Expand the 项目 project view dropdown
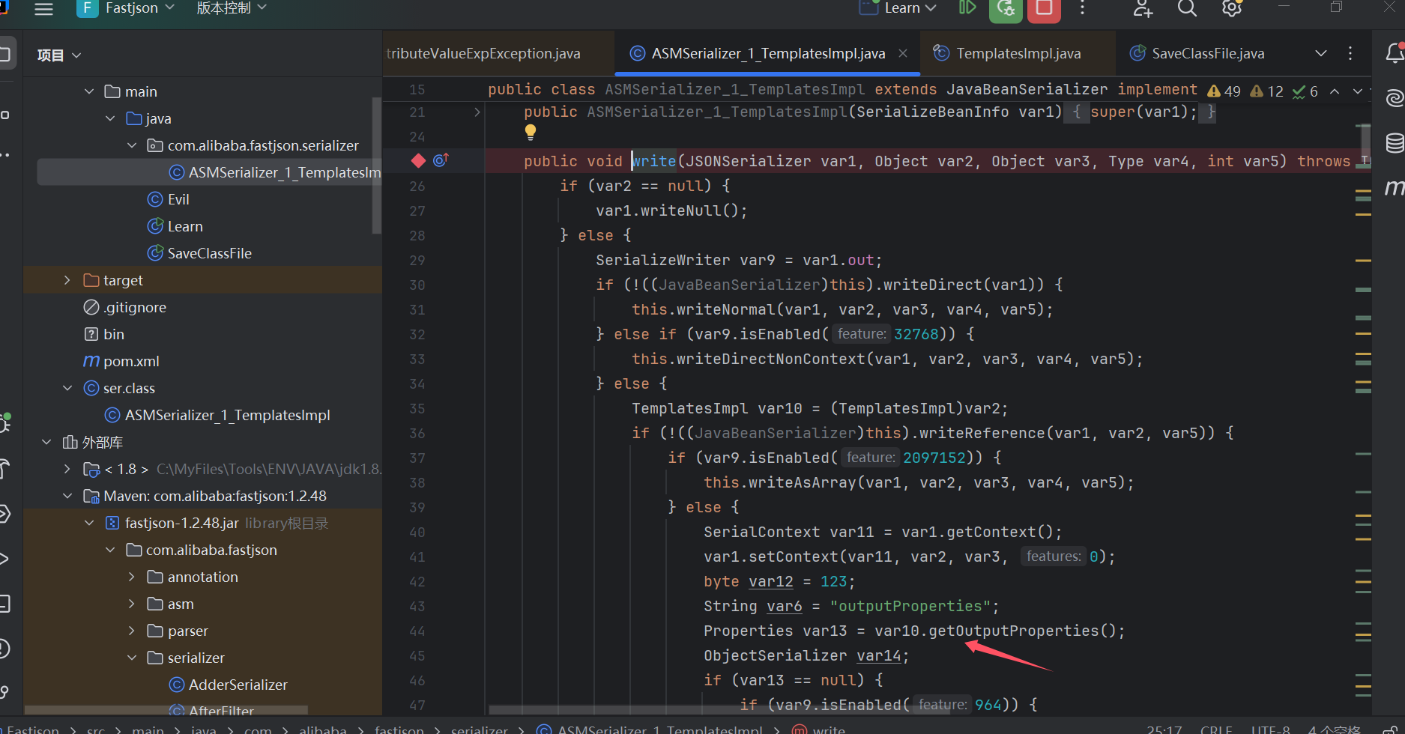The image size is (1405, 734). click(x=59, y=55)
